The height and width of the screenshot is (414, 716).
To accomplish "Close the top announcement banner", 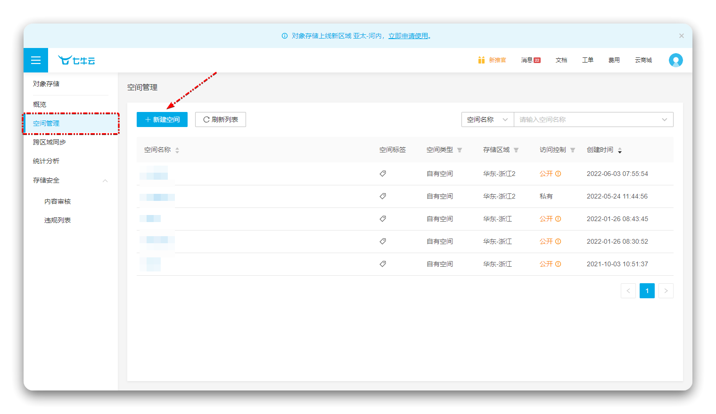I will pyautogui.click(x=681, y=36).
